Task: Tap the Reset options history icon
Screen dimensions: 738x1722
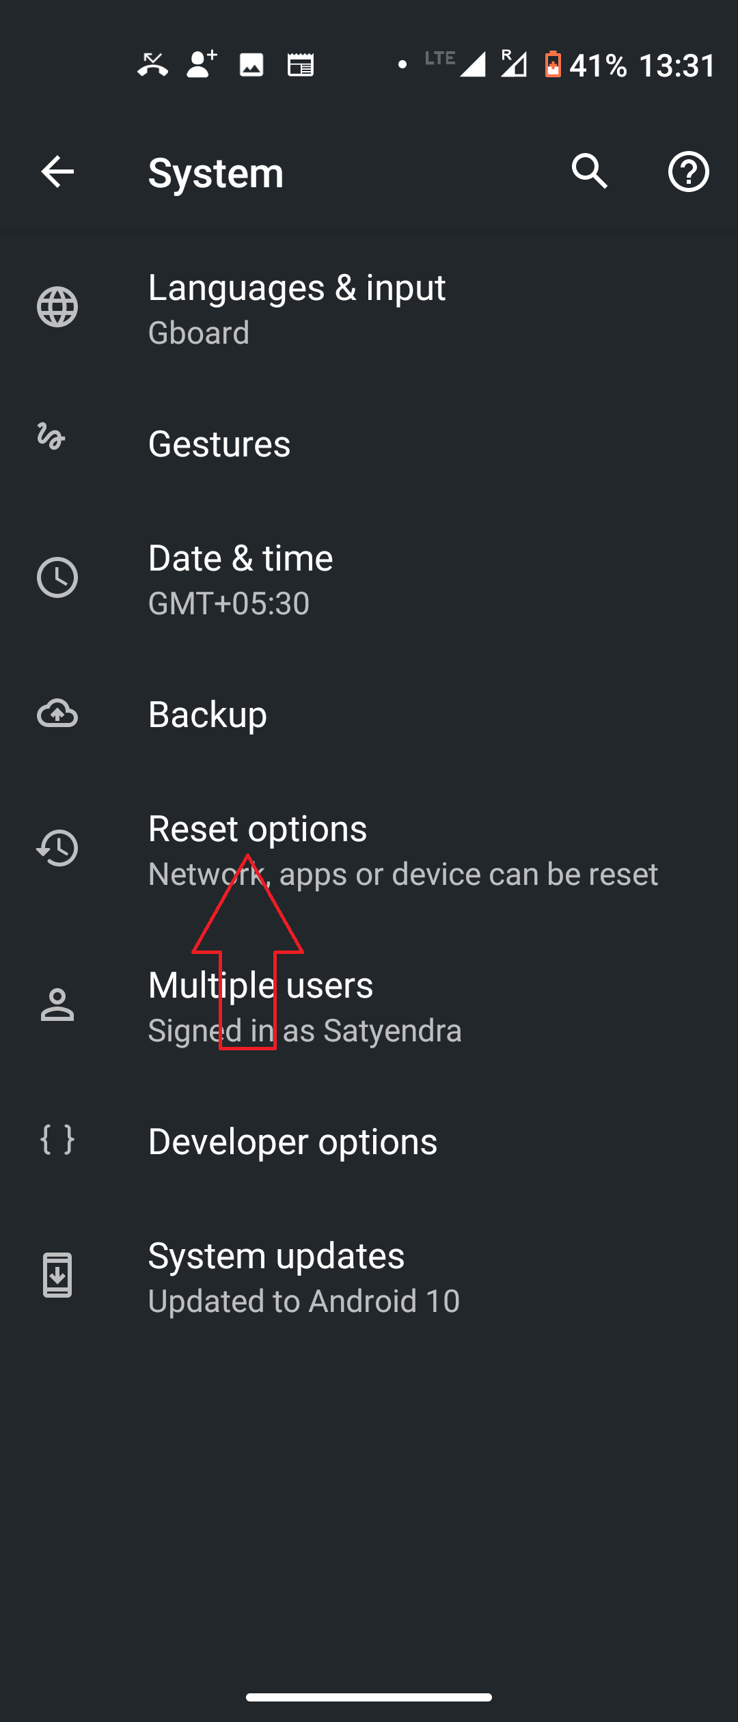Action: click(57, 848)
